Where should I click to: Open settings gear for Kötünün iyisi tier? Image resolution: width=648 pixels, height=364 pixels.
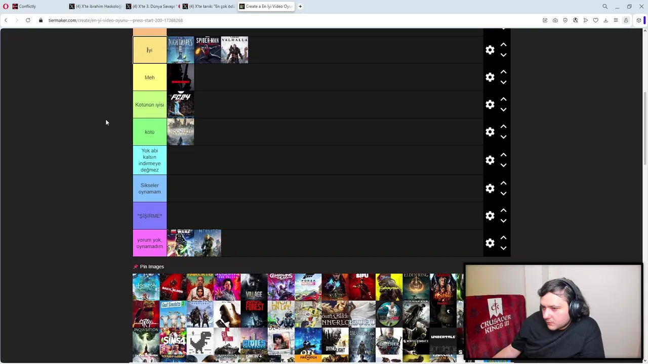490,105
